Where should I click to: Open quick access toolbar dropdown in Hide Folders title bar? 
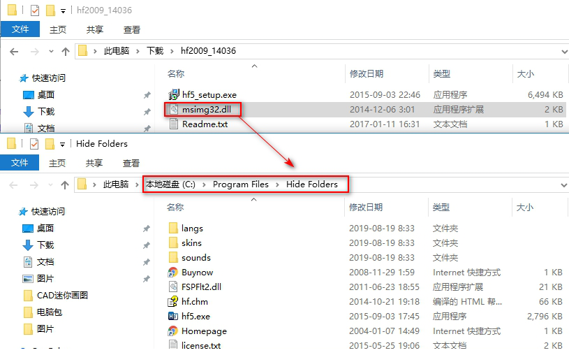pos(62,145)
